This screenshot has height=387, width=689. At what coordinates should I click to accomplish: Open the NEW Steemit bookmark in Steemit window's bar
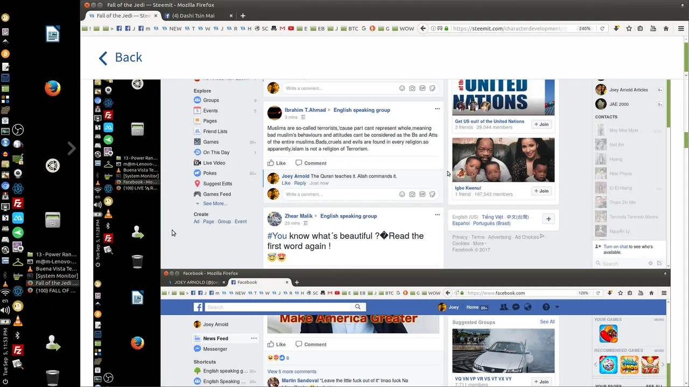point(172,28)
